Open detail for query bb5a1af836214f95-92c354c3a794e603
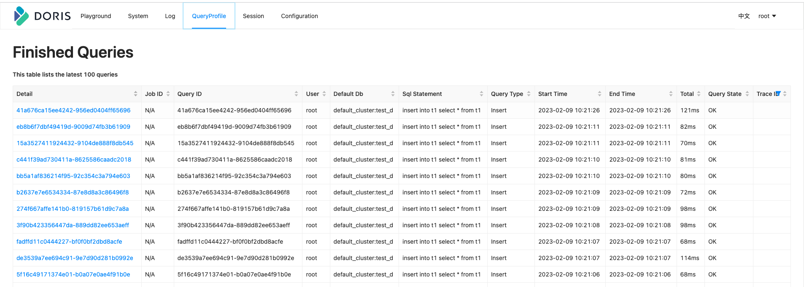804x287 pixels. tap(73, 176)
